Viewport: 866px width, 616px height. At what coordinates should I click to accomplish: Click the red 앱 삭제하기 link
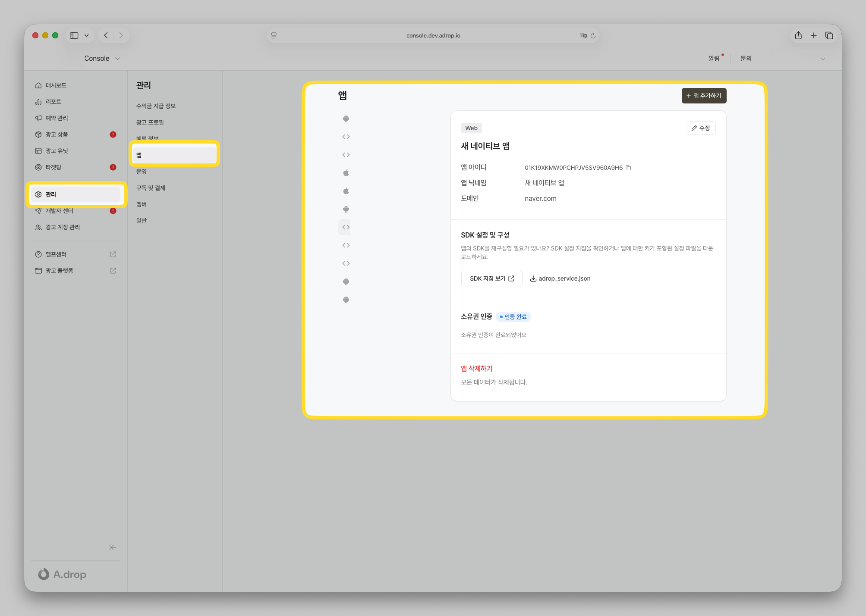tap(476, 369)
